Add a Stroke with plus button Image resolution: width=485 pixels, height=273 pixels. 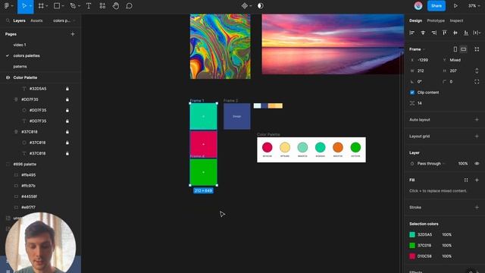pyautogui.click(x=477, y=207)
